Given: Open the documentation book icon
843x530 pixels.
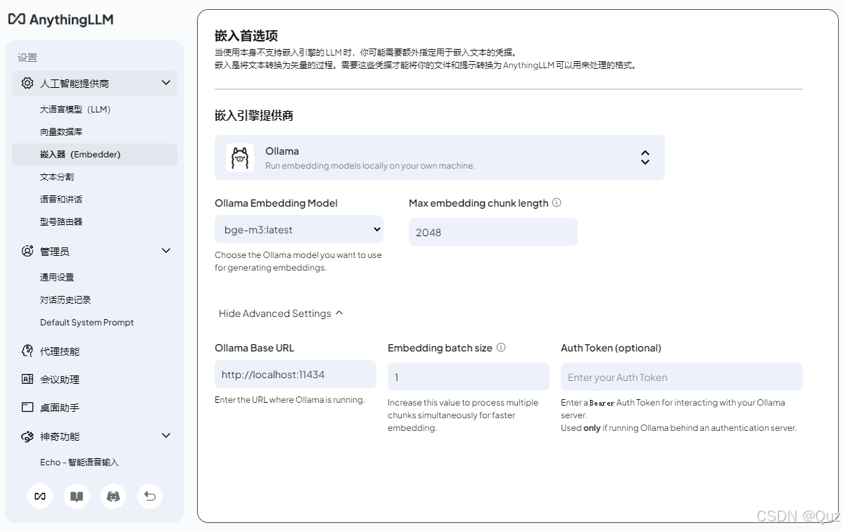Looking at the screenshot, I should coord(77,496).
